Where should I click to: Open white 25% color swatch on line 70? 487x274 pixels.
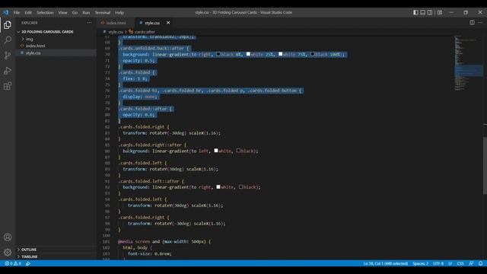pyautogui.click(x=248, y=54)
